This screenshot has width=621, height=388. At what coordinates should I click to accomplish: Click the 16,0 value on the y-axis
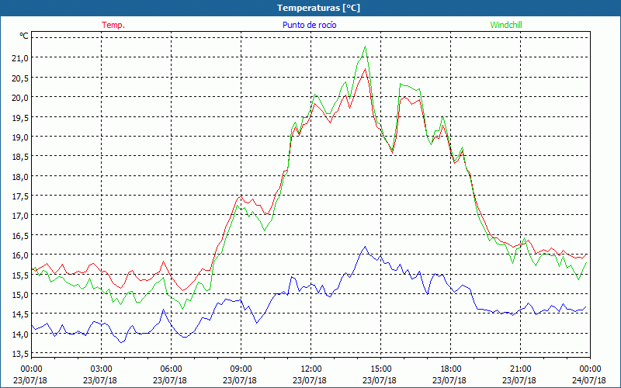click(20, 255)
